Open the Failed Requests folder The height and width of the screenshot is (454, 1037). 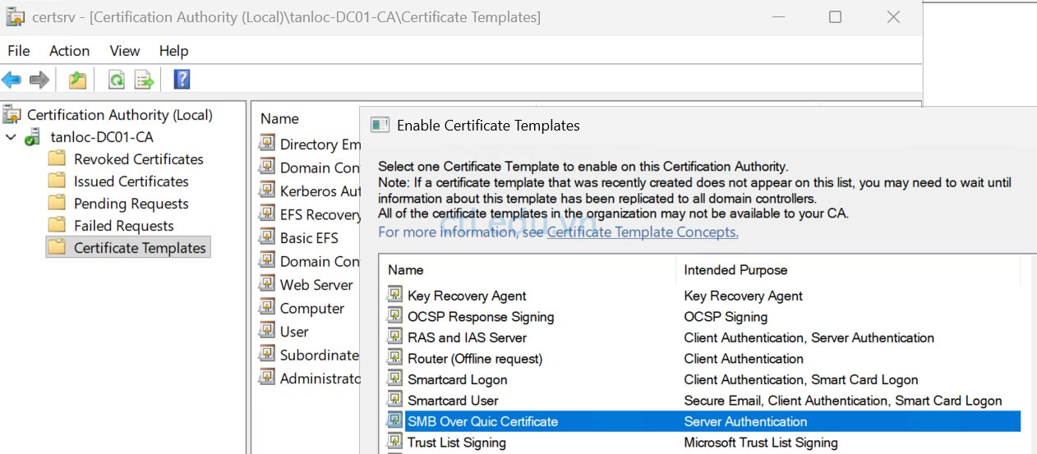tap(124, 226)
